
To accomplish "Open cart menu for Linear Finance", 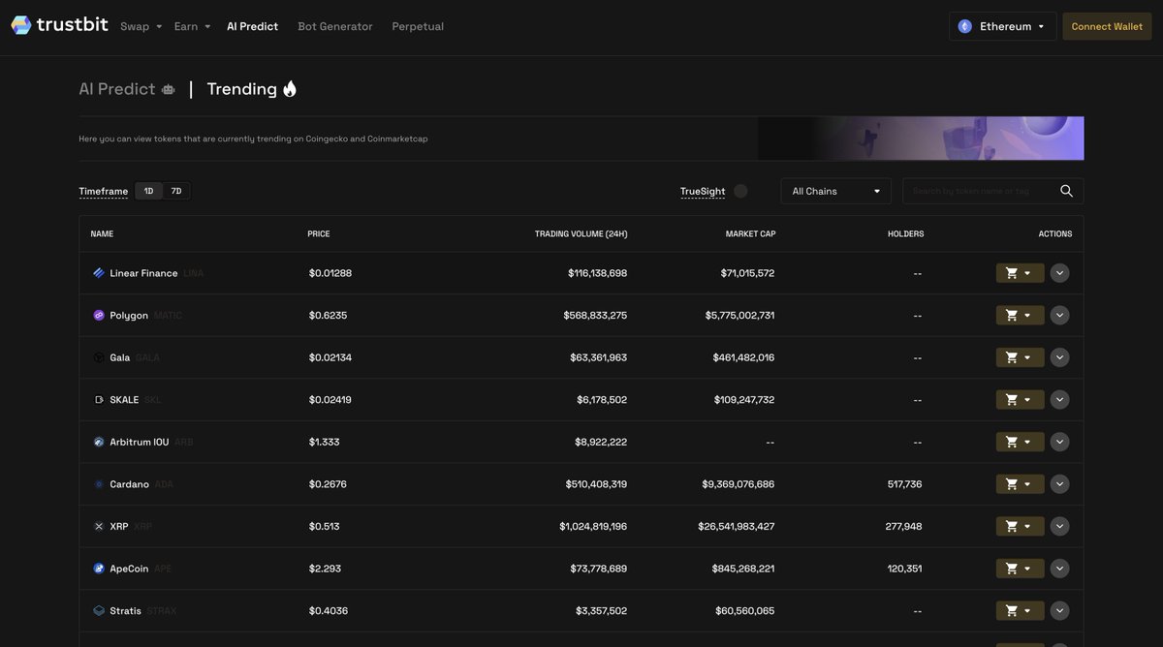I will pos(1020,273).
